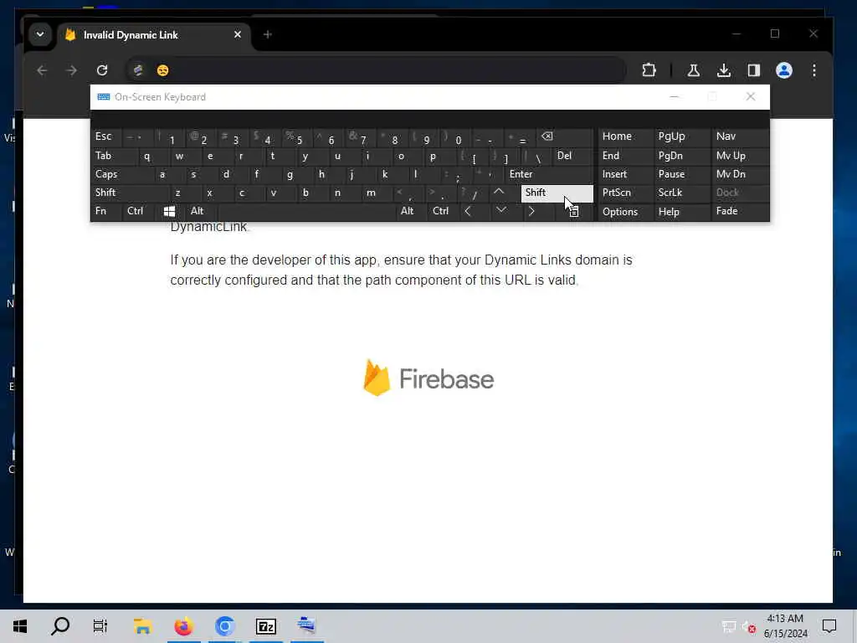The image size is (857, 643).
Task: Click the Mv Dn key
Action: [x=740, y=174]
